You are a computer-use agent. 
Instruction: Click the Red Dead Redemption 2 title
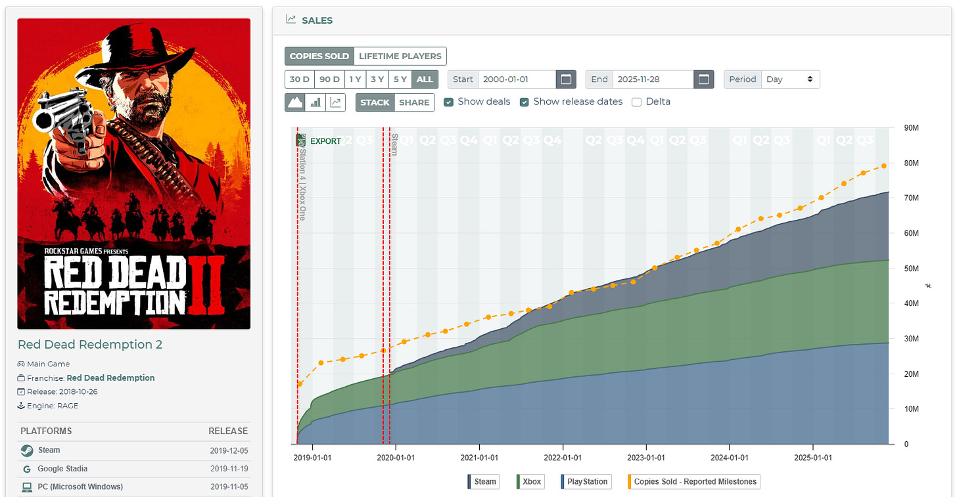click(x=90, y=345)
